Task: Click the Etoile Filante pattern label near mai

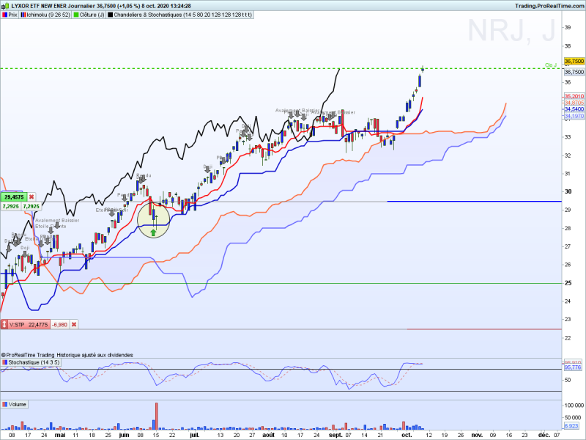Action: click(51, 226)
